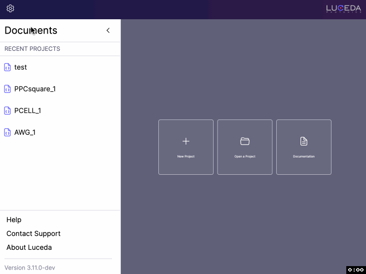Screen dimensions: 366x274
Task: Click the Luceda Photonics logo
Action: (x=343, y=9)
